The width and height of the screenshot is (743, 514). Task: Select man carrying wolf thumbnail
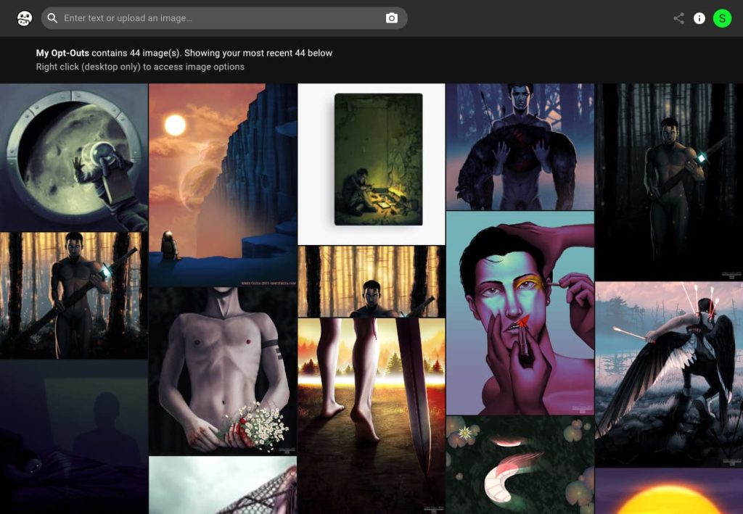(x=520, y=146)
